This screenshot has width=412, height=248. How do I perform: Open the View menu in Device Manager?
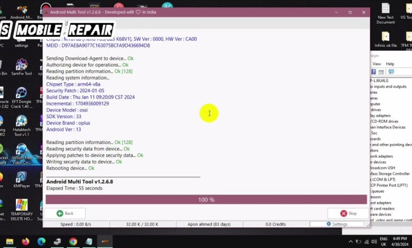[377, 64]
